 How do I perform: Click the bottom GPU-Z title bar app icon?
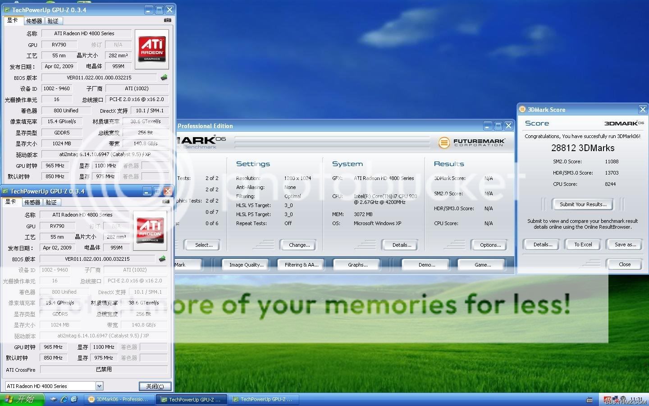coord(5,191)
